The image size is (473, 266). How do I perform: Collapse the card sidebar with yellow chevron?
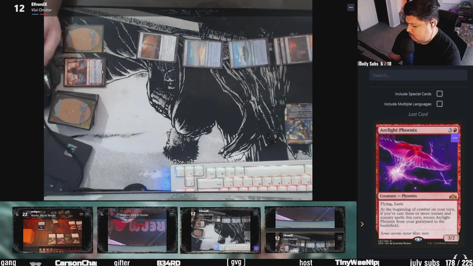coord(362,224)
